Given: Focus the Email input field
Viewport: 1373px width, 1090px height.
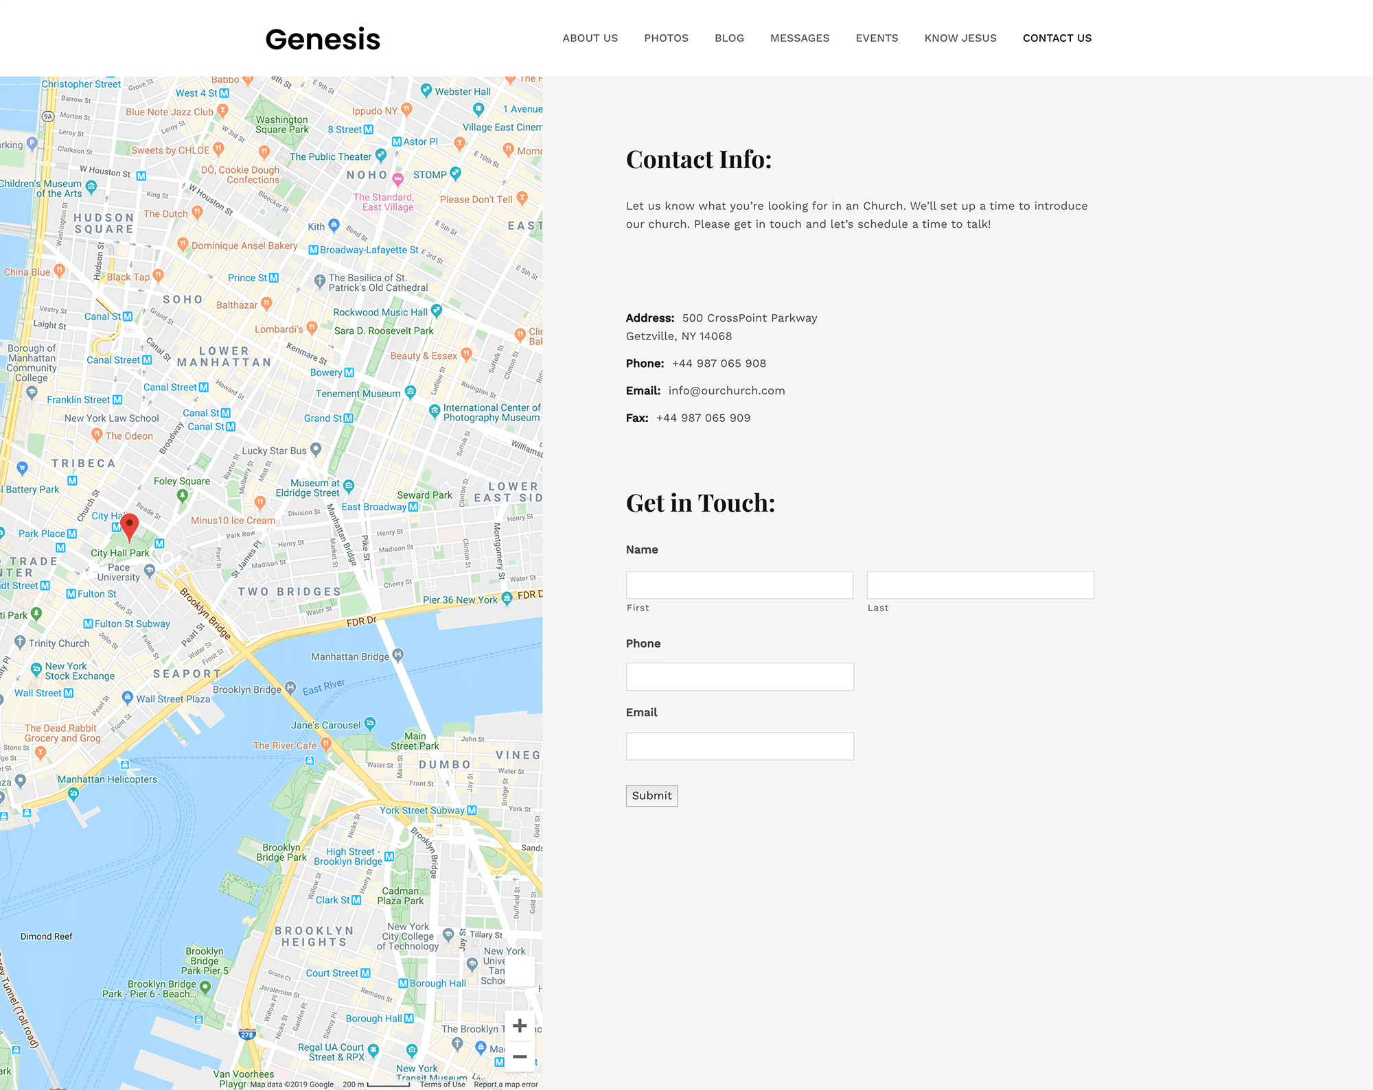Looking at the screenshot, I should 740,746.
